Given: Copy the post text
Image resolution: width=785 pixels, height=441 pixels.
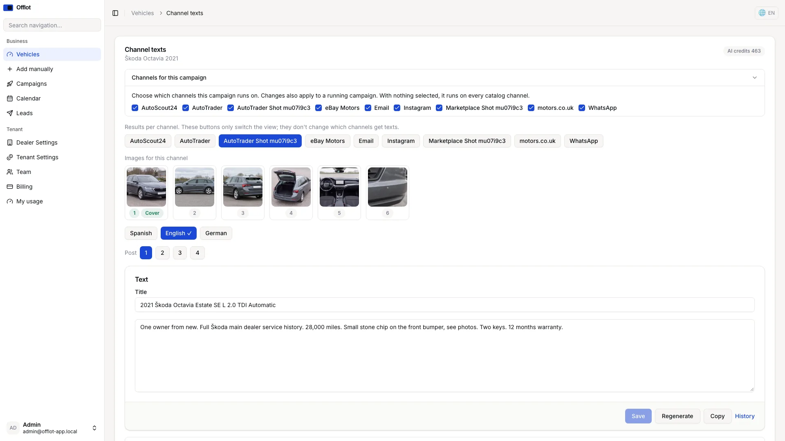Looking at the screenshot, I should click(x=718, y=416).
